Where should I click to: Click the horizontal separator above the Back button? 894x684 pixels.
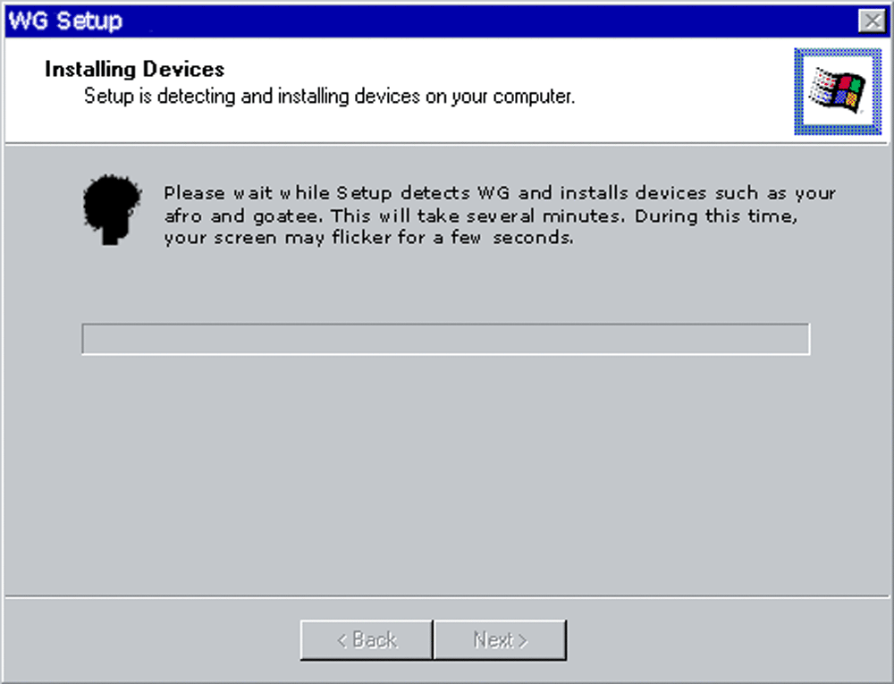(447, 596)
